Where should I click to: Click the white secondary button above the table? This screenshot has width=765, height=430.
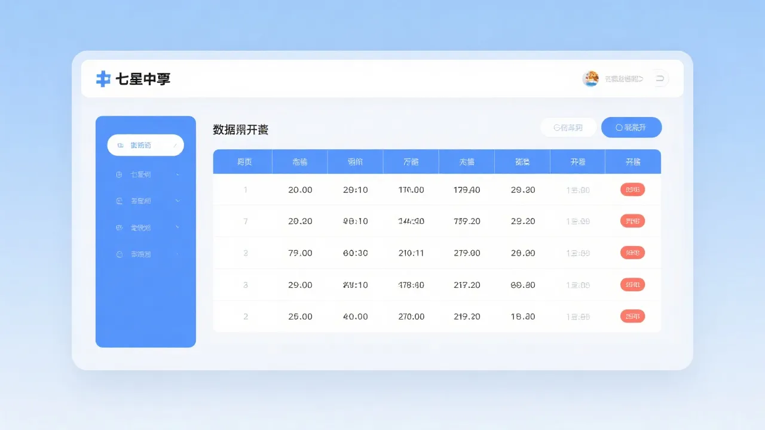pos(567,127)
